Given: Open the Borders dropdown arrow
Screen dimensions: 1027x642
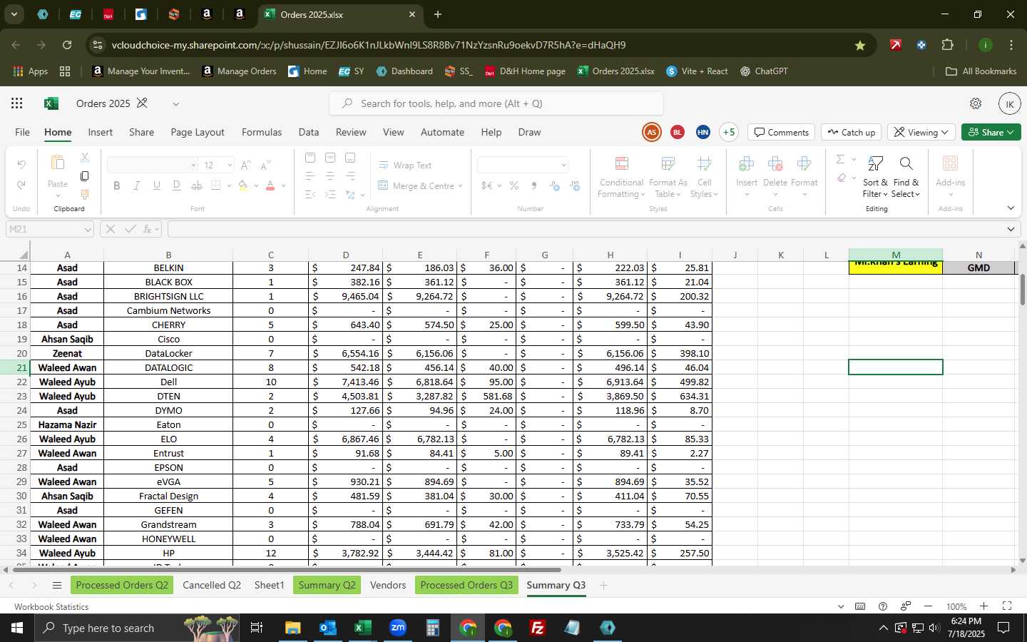Looking at the screenshot, I should (x=229, y=185).
